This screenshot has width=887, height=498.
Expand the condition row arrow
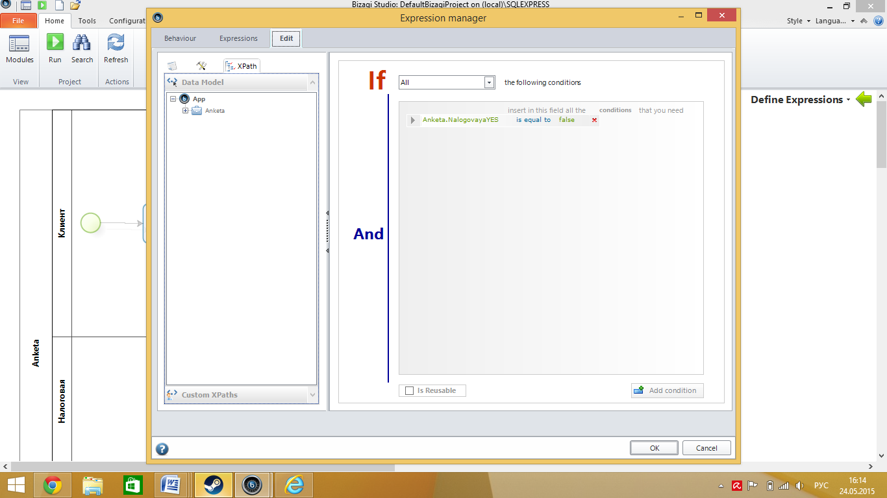(413, 120)
